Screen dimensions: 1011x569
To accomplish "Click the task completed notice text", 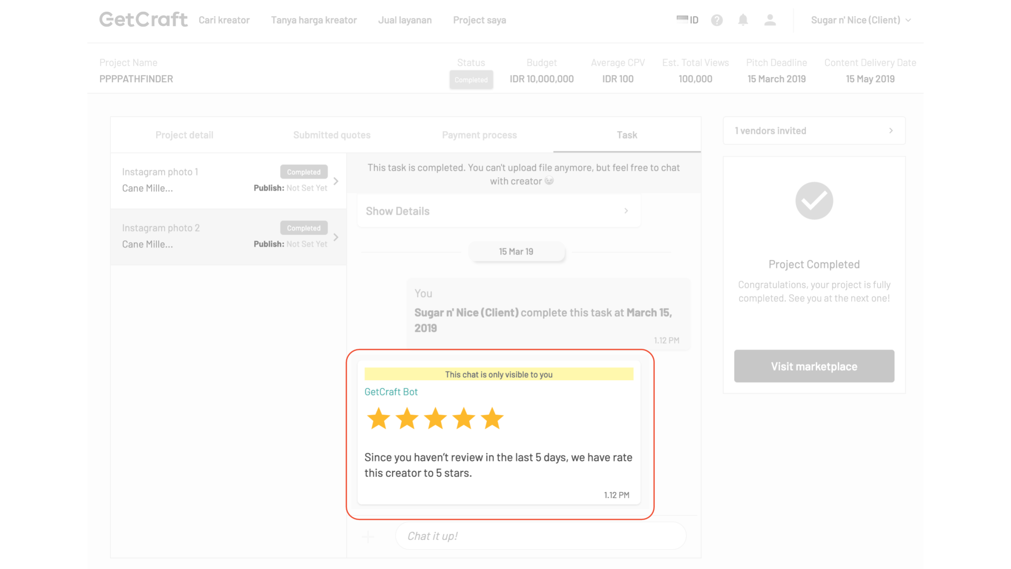I will coord(523,174).
